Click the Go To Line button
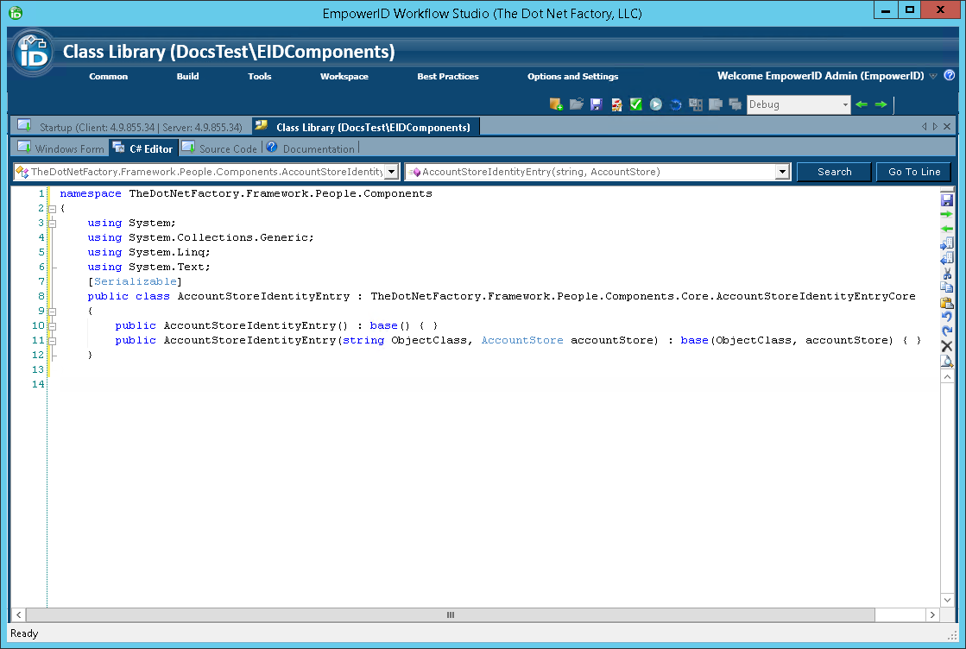Screen dimensions: 966x649 (914, 172)
